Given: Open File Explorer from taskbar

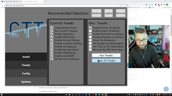Looking at the screenshot, I should click(69, 95).
